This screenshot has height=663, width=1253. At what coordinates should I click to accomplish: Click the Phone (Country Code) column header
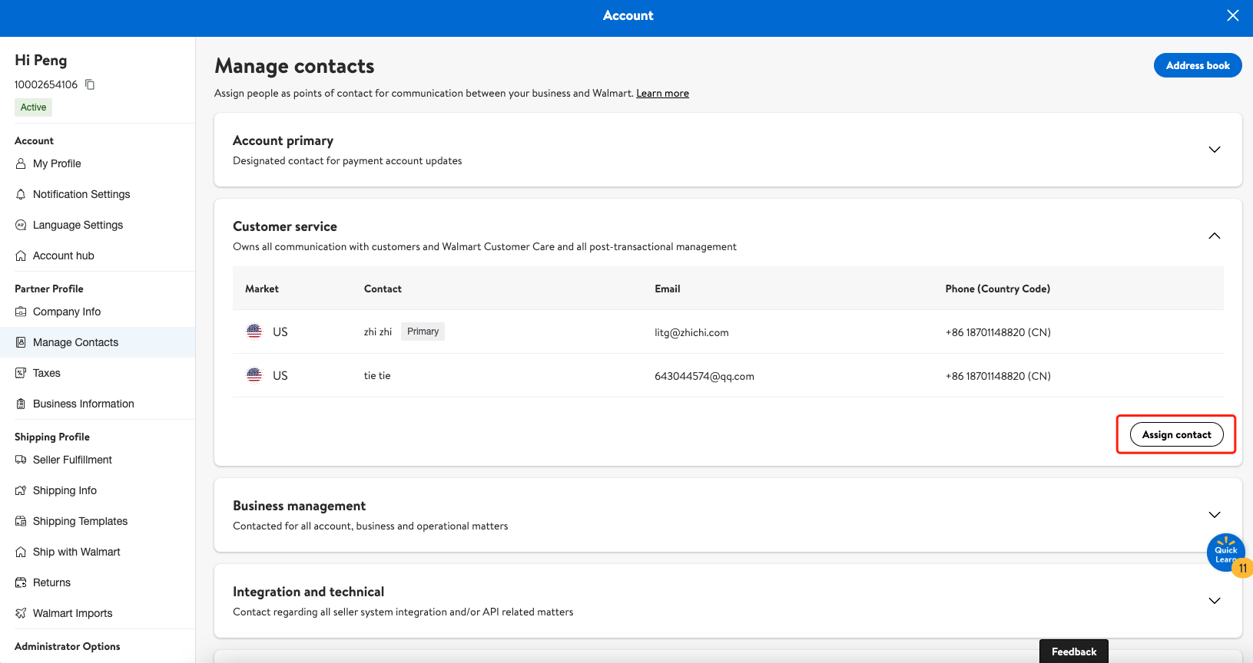[998, 289]
